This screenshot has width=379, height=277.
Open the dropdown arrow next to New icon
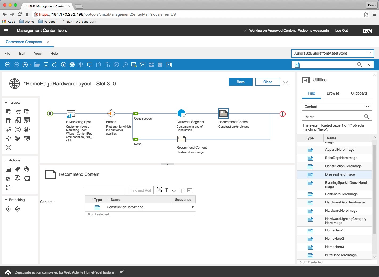(x=31, y=65)
